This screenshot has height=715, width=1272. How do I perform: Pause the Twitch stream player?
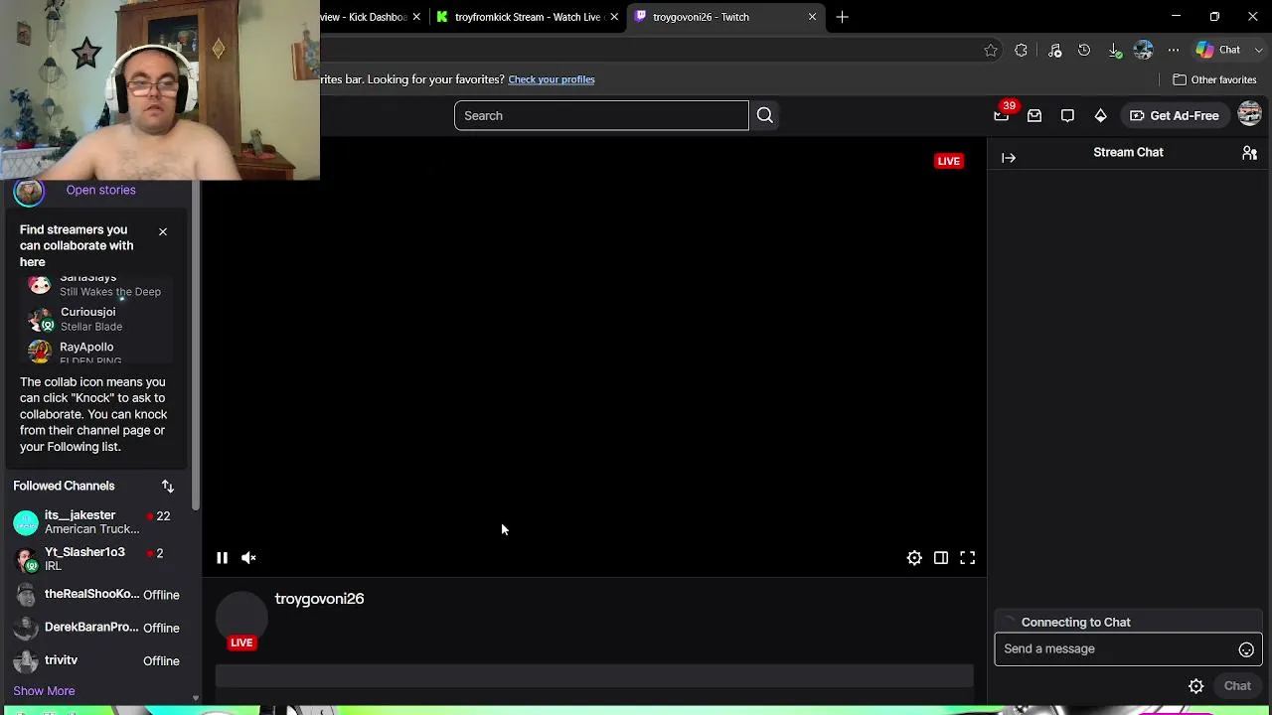222,558
